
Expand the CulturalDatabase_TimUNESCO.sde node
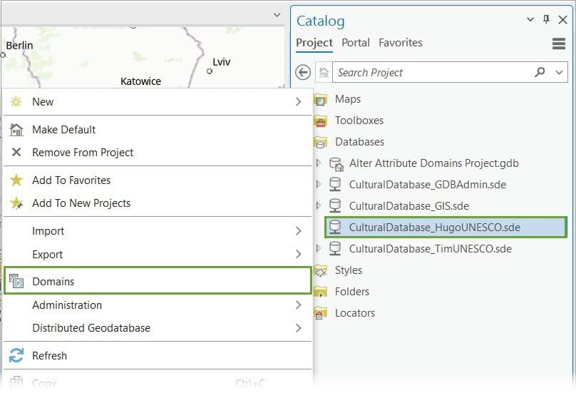pos(319,249)
